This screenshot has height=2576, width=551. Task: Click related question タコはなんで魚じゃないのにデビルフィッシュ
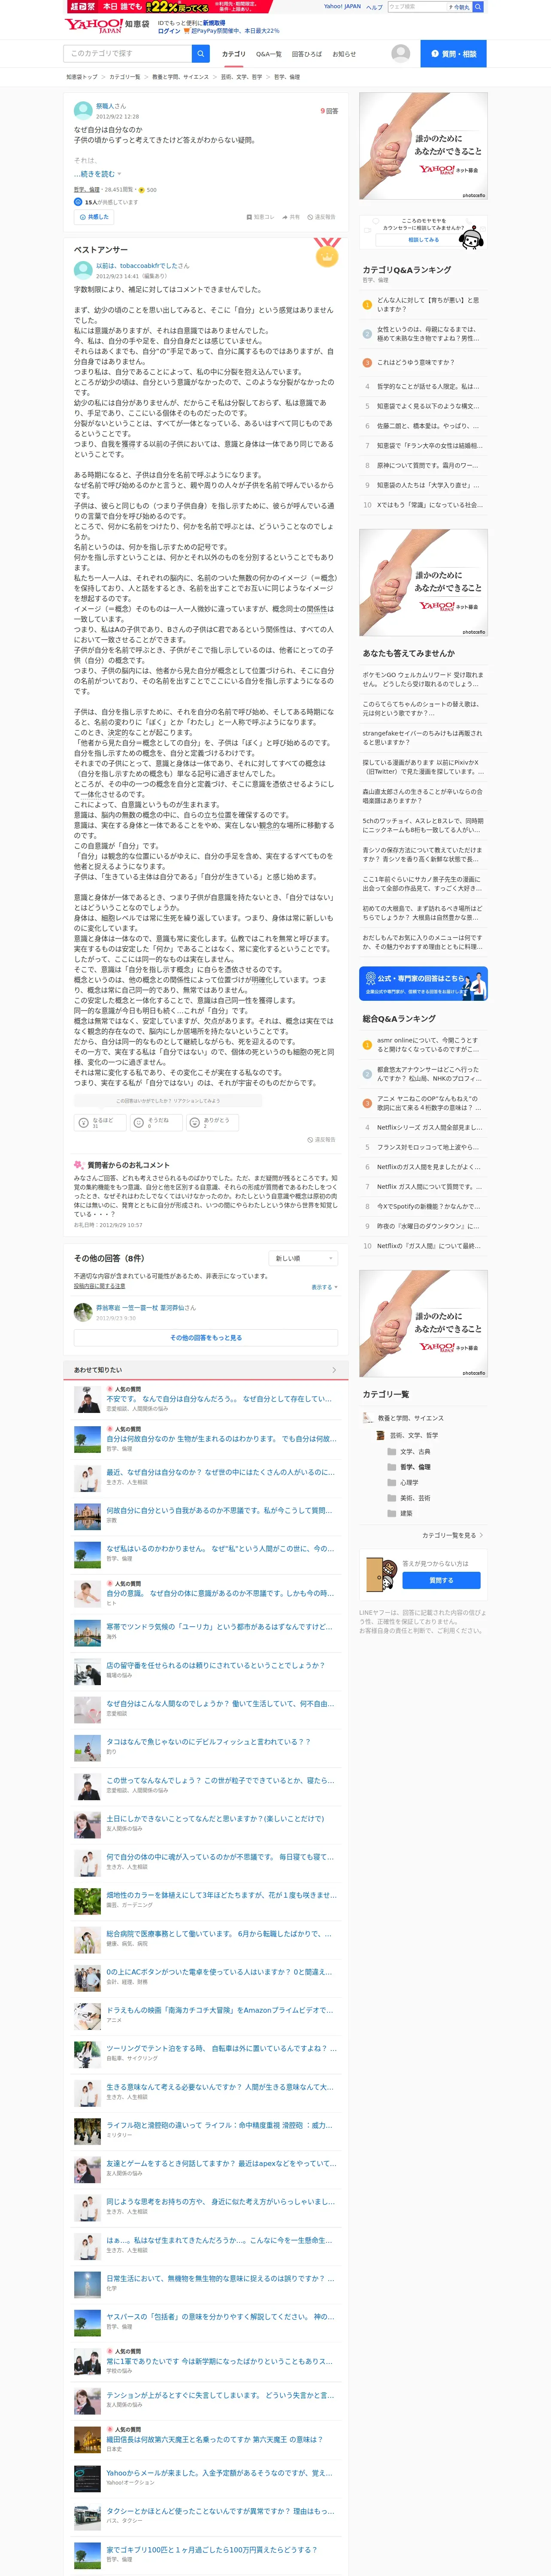click(209, 1741)
